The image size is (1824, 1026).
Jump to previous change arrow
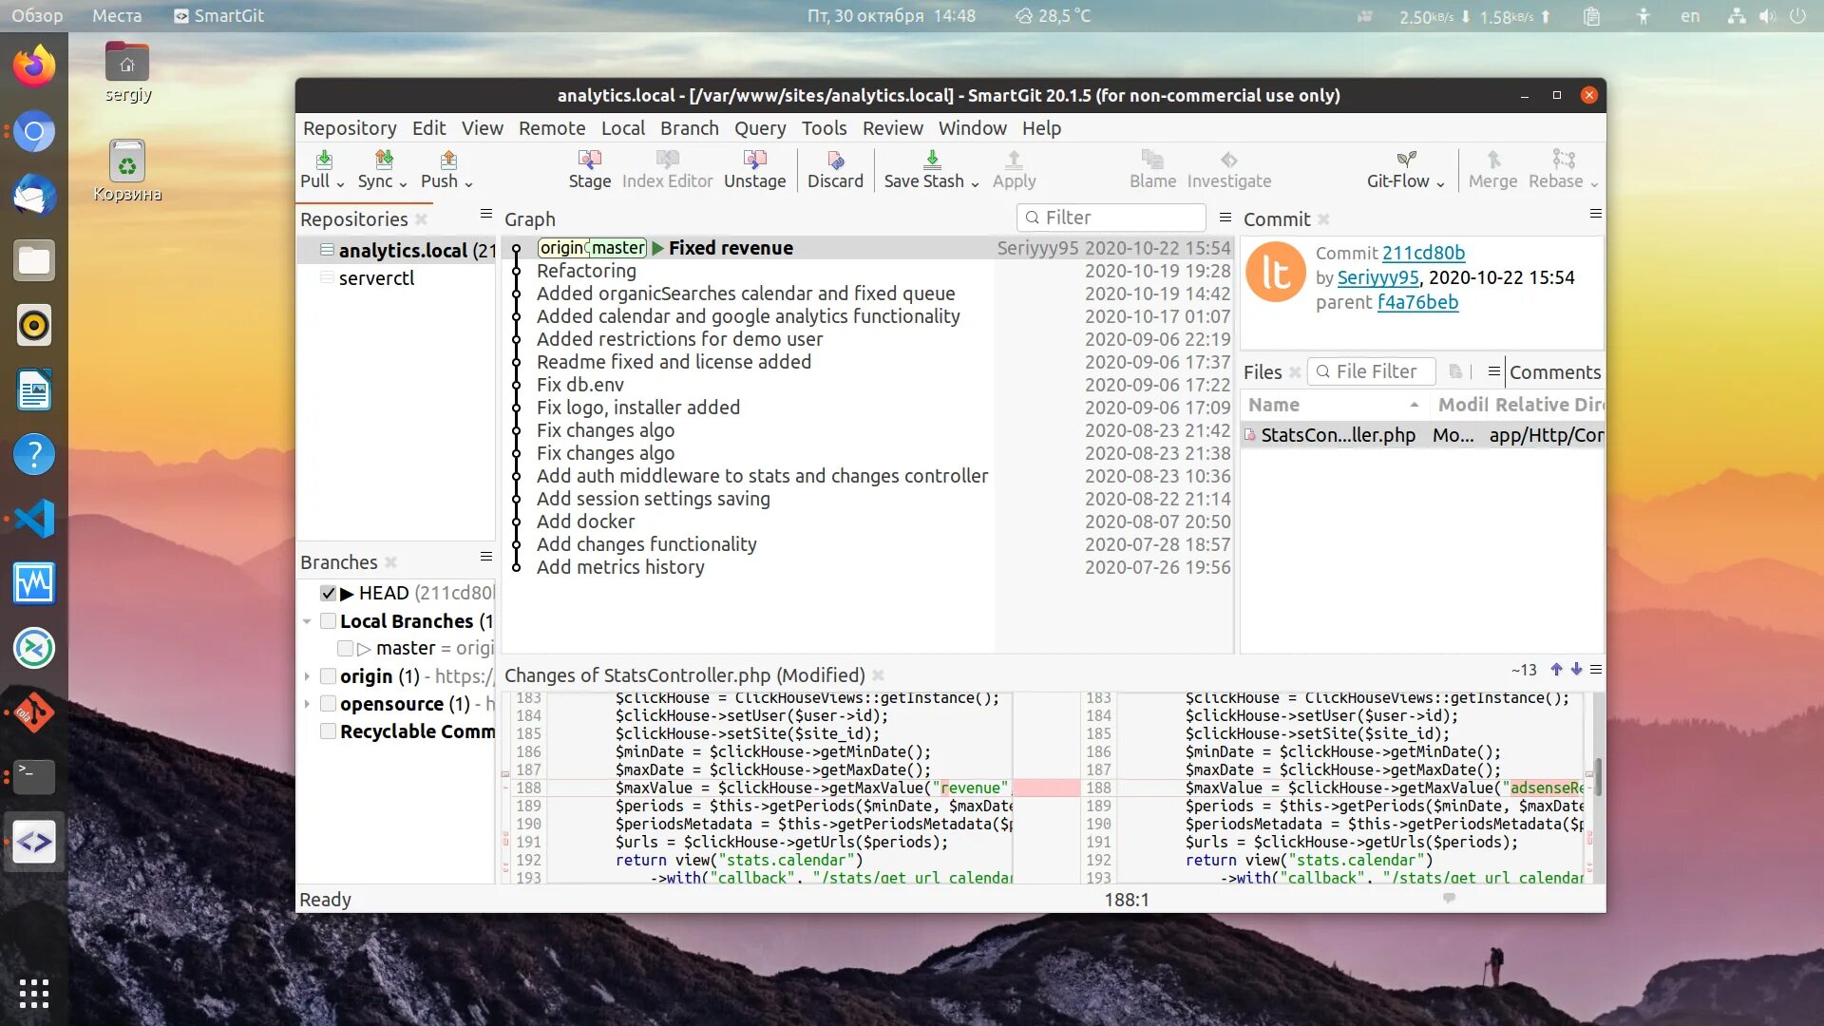pos(1556,670)
